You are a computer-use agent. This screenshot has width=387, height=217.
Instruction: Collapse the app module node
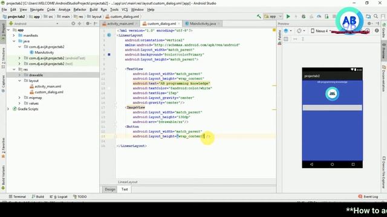9,30
